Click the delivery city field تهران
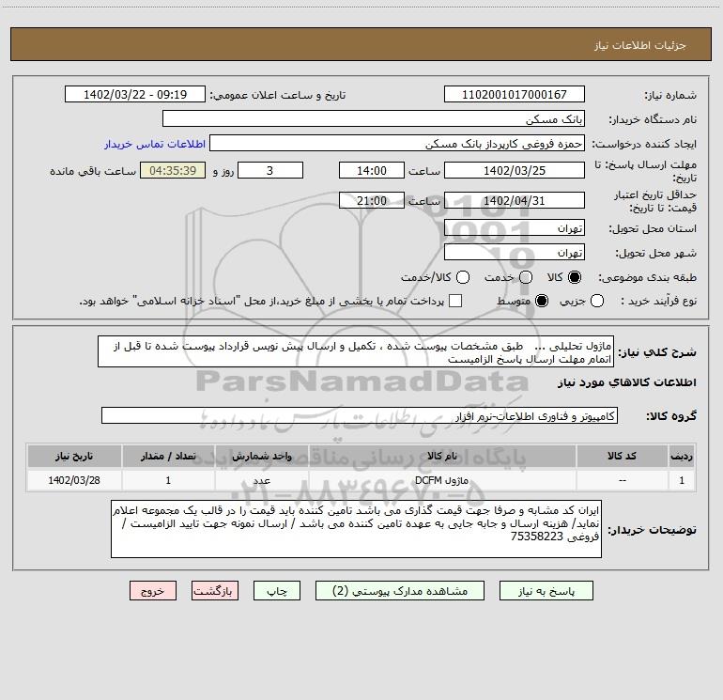The width and height of the screenshot is (723, 700). [x=515, y=253]
